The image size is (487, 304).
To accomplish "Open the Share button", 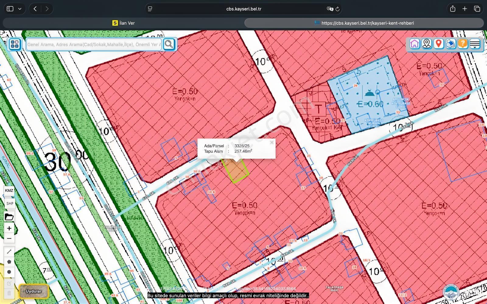I will point(453,9).
